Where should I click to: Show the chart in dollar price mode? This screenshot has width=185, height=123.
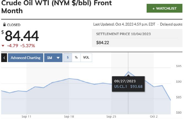tap(68, 58)
